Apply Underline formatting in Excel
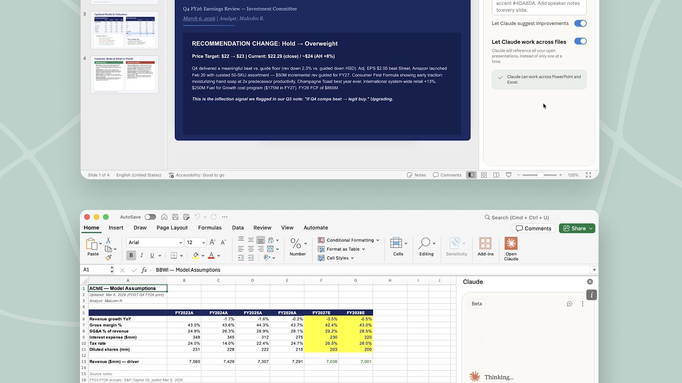The width and height of the screenshot is (682, 383). pyautogui.click(x=151, y=255)
